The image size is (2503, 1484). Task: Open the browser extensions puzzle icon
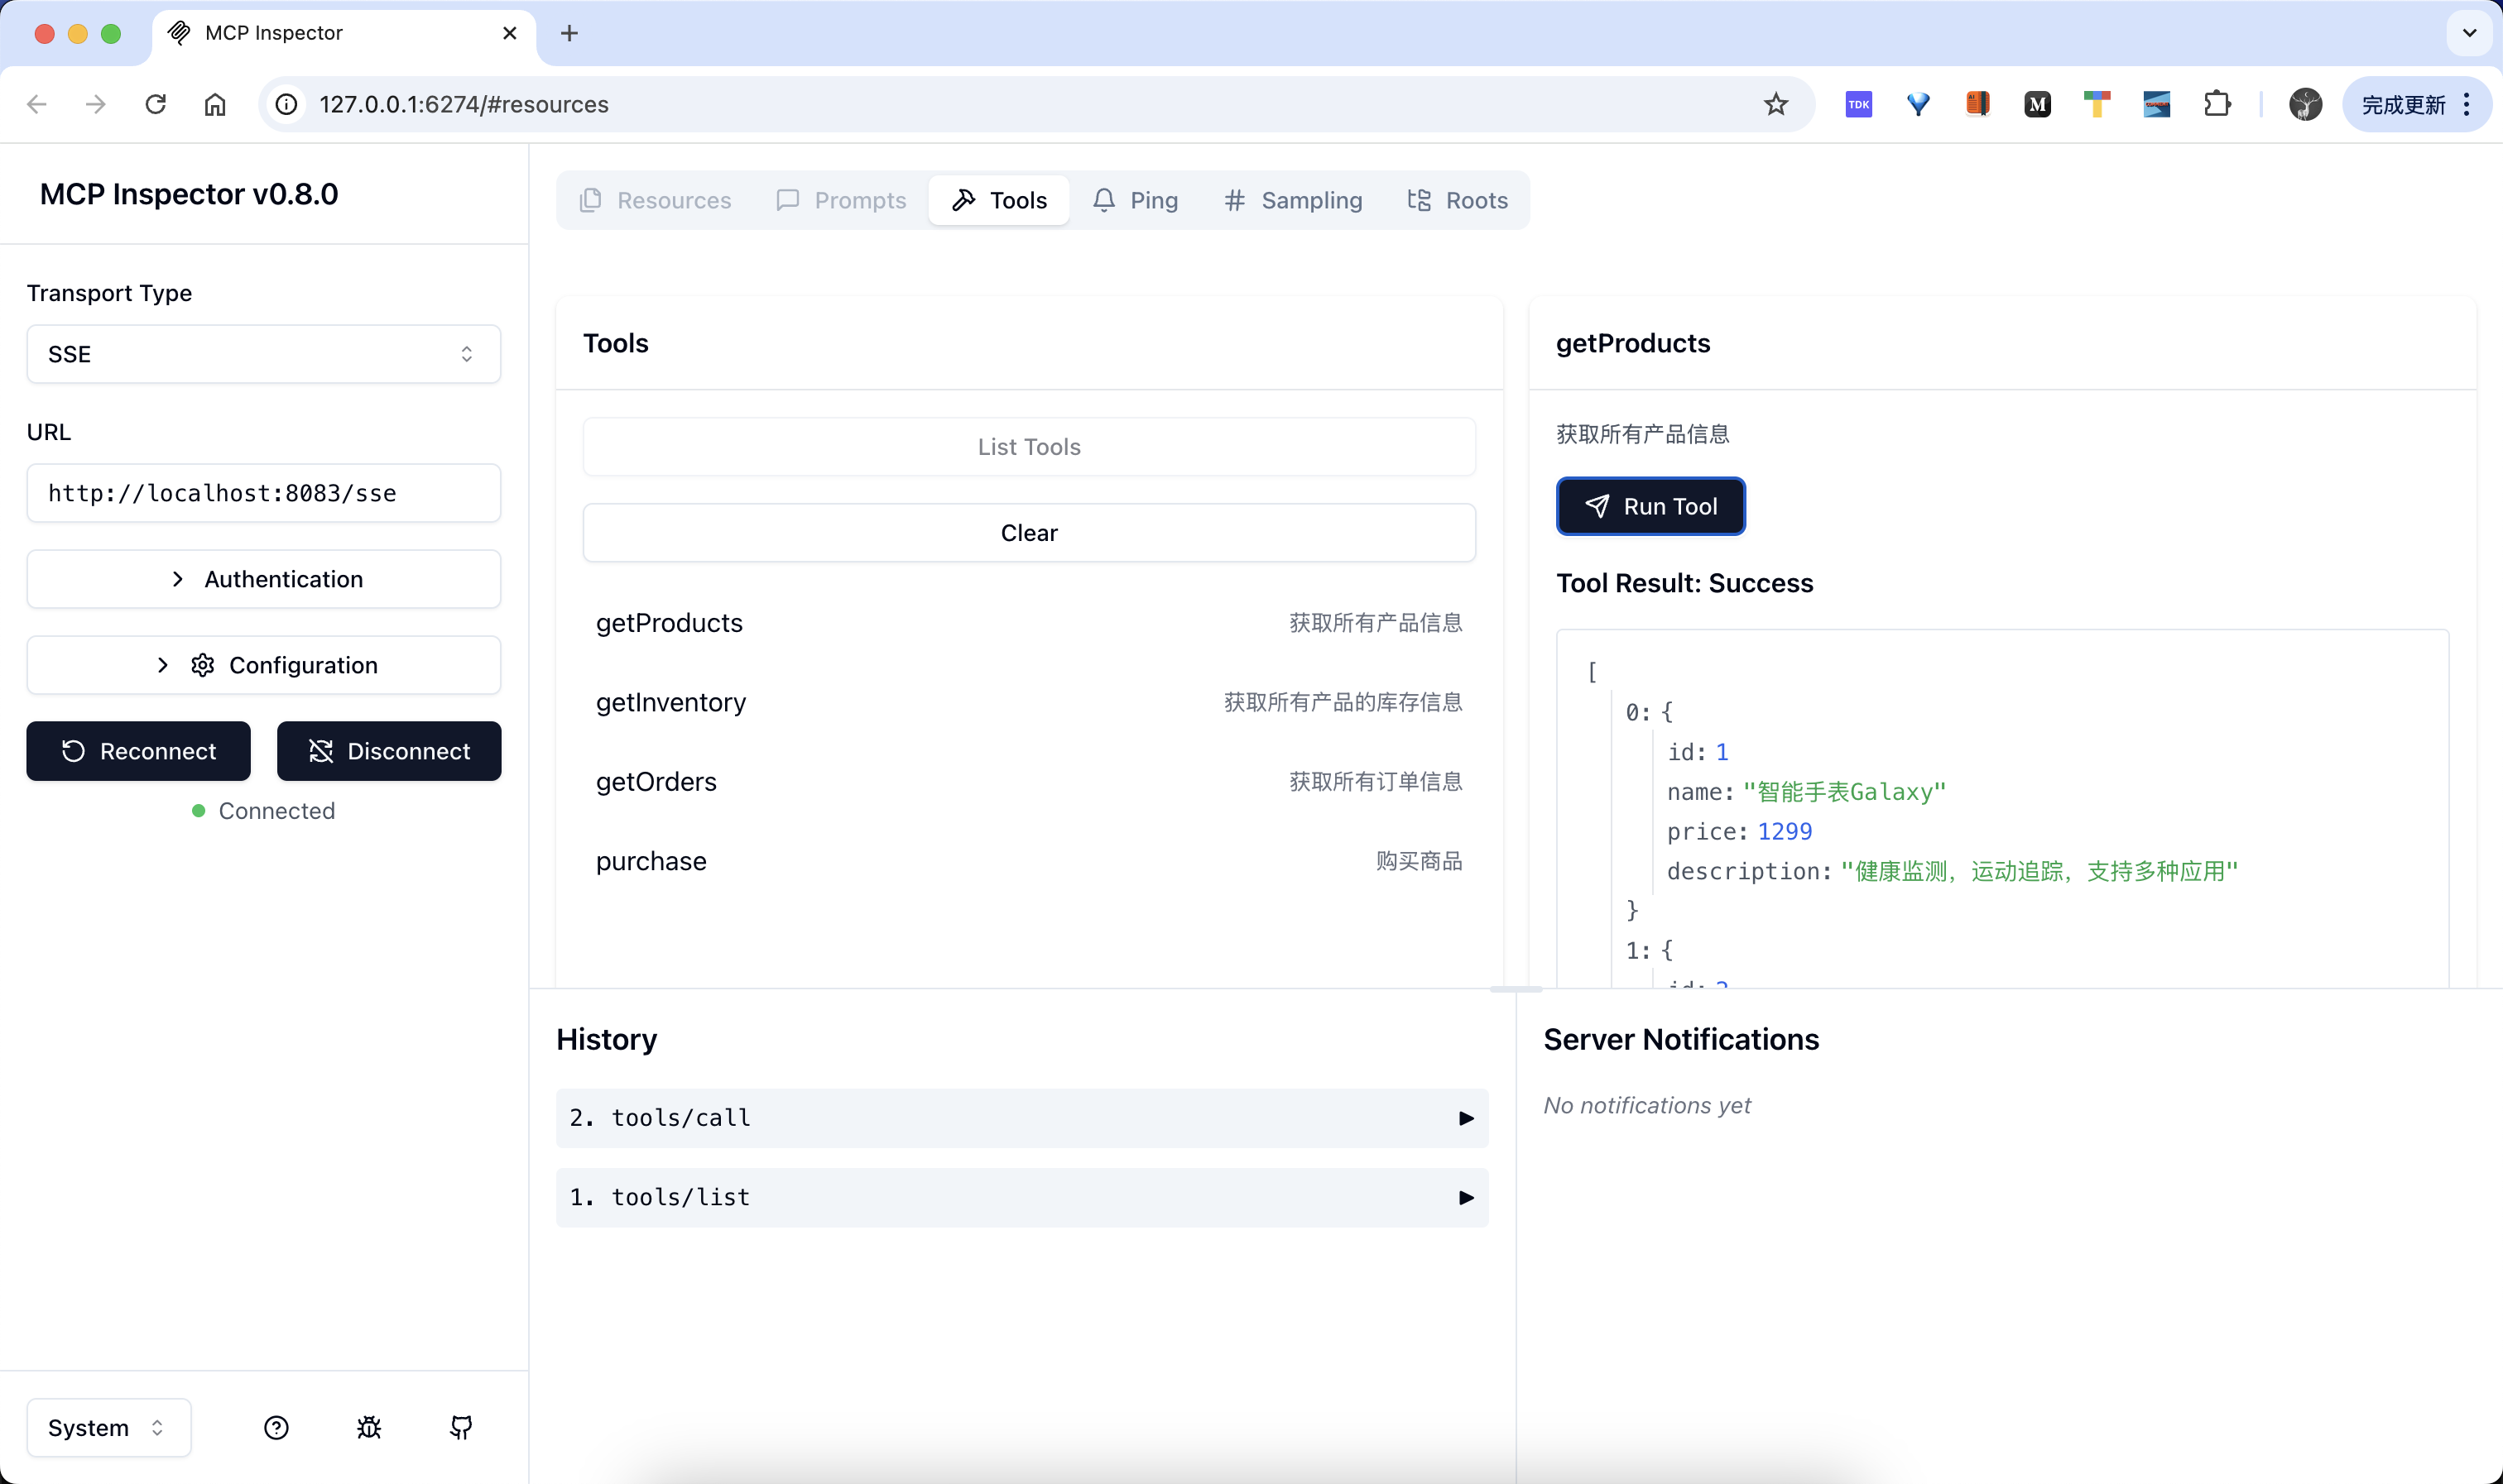[x=2217, y=104]
